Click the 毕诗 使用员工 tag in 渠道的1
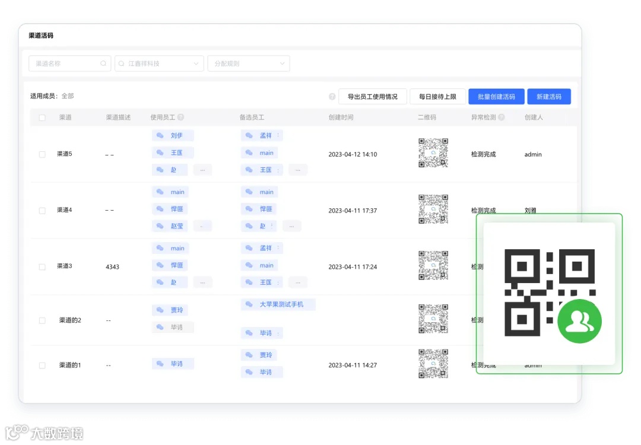Image resolution: width=641 pixels, height=445 pixels. coord(173,364)
